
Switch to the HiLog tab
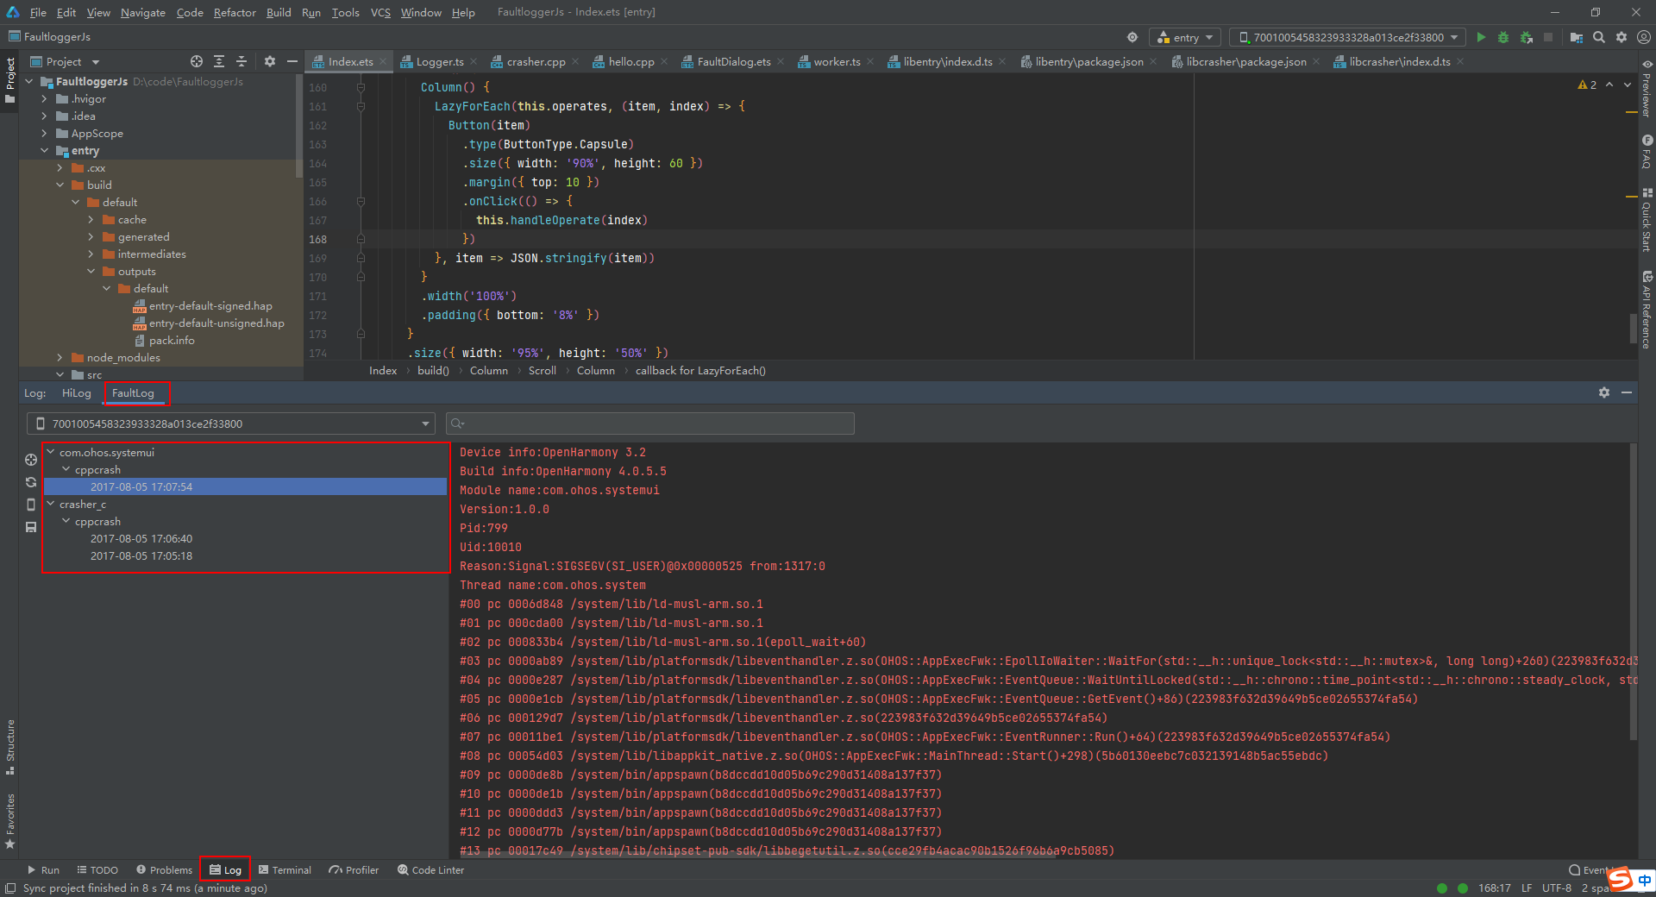(x=76, y=393)
